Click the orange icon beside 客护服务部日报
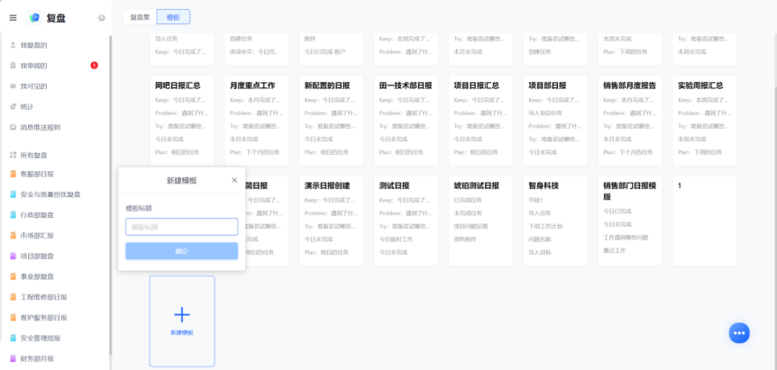777x370 pixels. 13,318
